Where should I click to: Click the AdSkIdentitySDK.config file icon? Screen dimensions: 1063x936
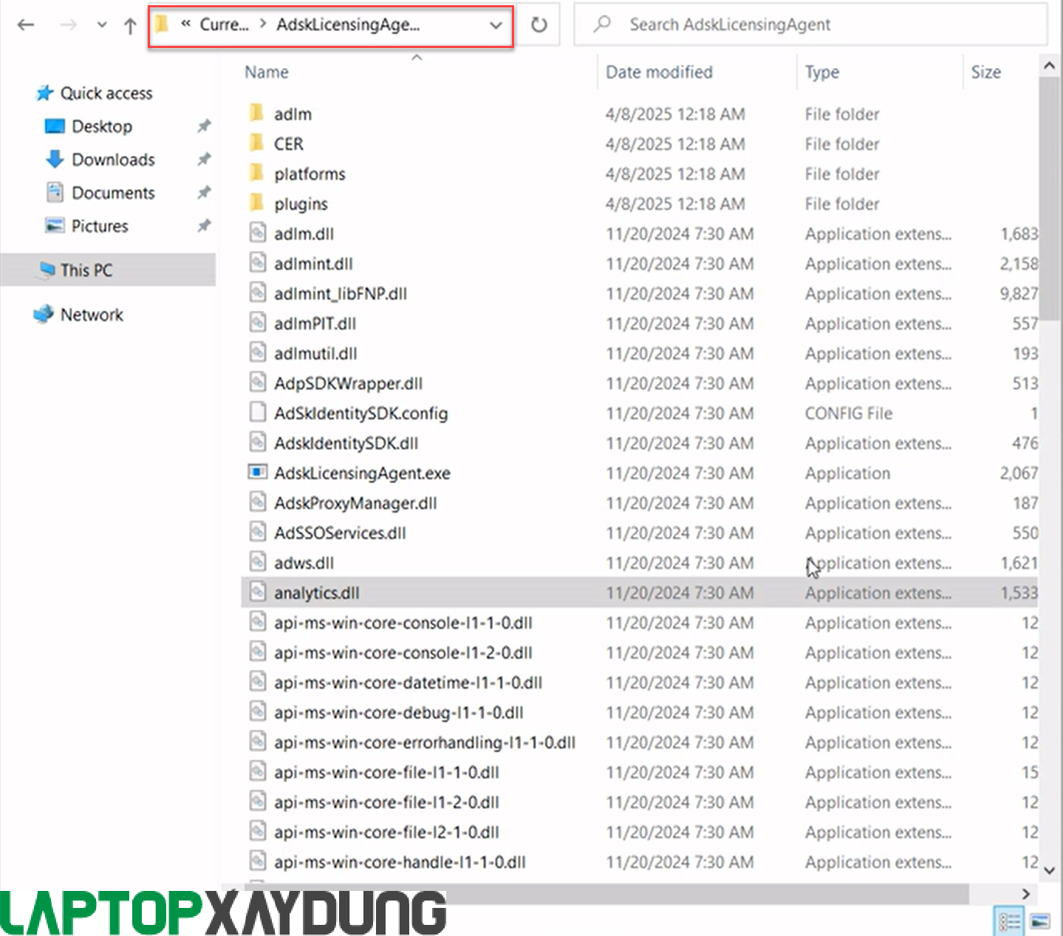pyautogui.click(x=257, y=413)
